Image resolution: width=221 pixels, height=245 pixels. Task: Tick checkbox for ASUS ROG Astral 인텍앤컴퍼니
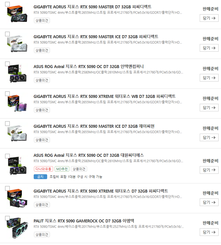[7, 64]
